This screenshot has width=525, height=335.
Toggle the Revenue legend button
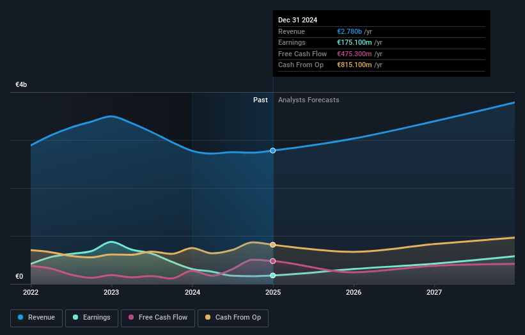pyautogui.click(x=36, y=318)
